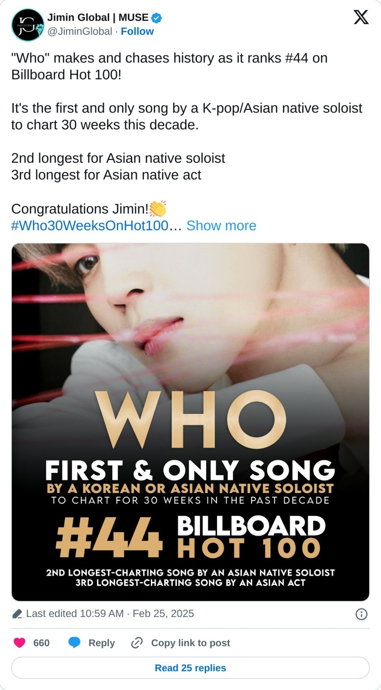This screenshot has height=690, width=381.
Task: Open the WHO Billboard image
Action: 190,422
